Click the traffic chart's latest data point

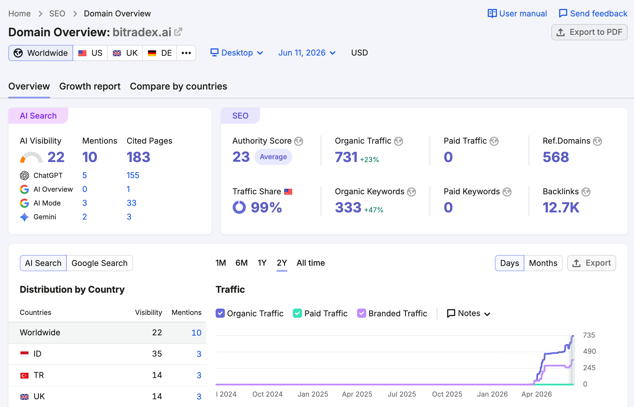[573, 336]
